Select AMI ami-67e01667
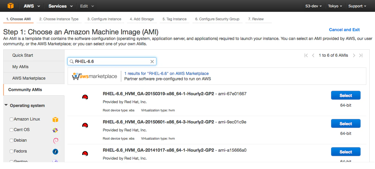This screenshot has height=169, width=375. point(346,95)
